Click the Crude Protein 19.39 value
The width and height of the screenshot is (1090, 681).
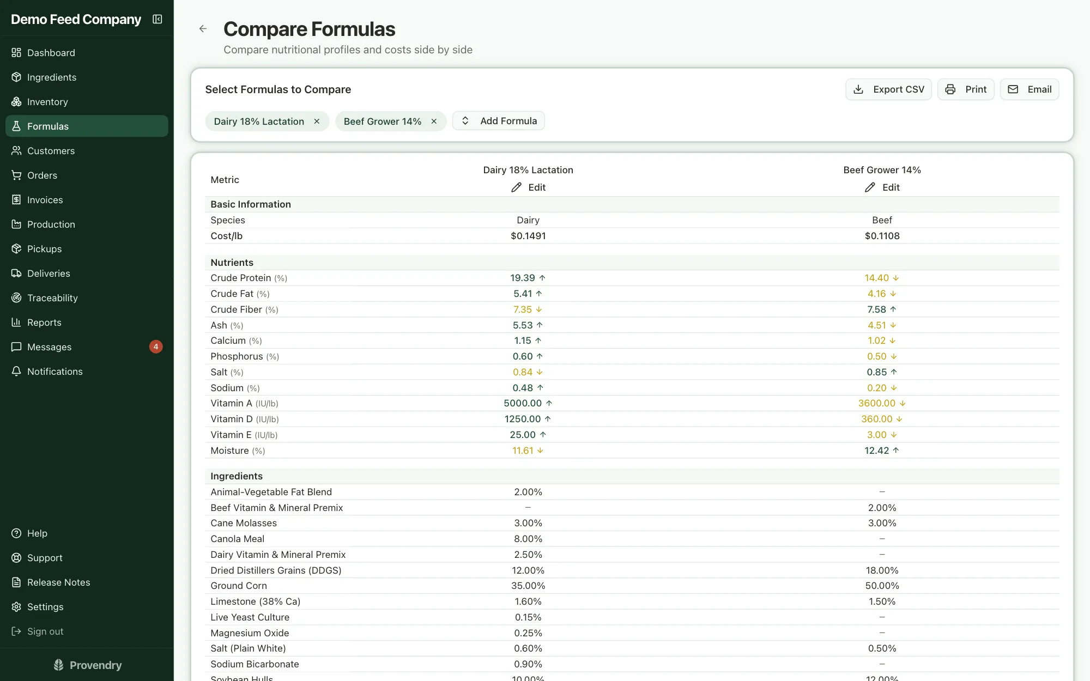(523, 277)
